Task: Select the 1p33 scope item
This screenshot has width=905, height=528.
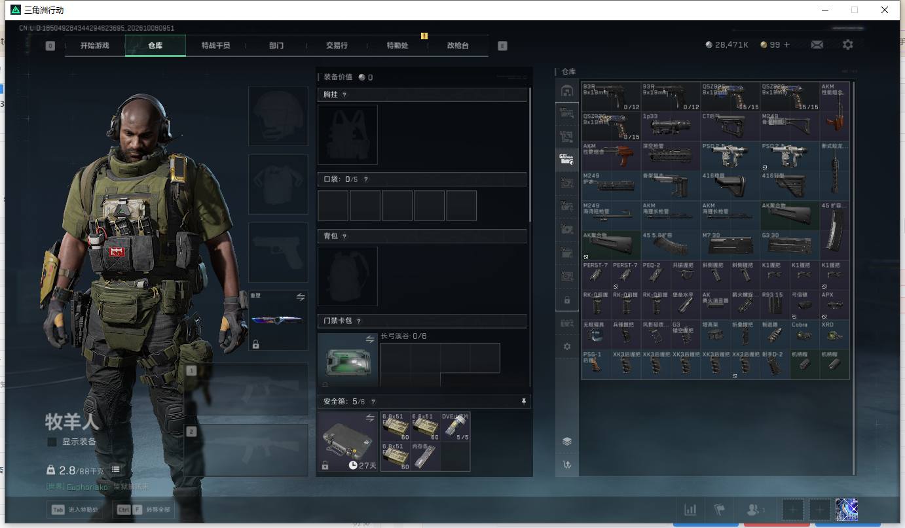Action: tap(671, 126)
